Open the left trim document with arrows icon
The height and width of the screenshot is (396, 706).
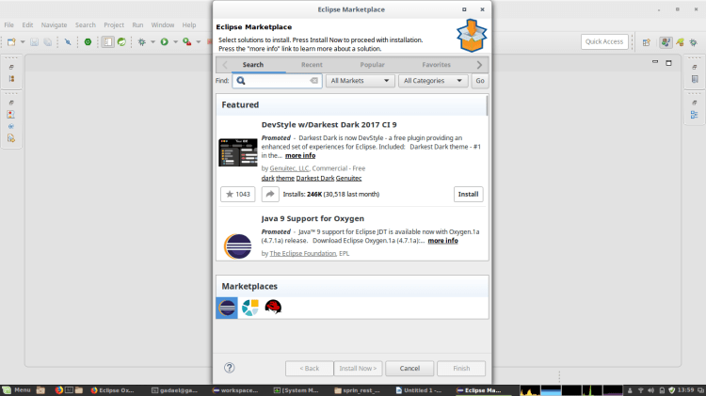click(11, 138)
